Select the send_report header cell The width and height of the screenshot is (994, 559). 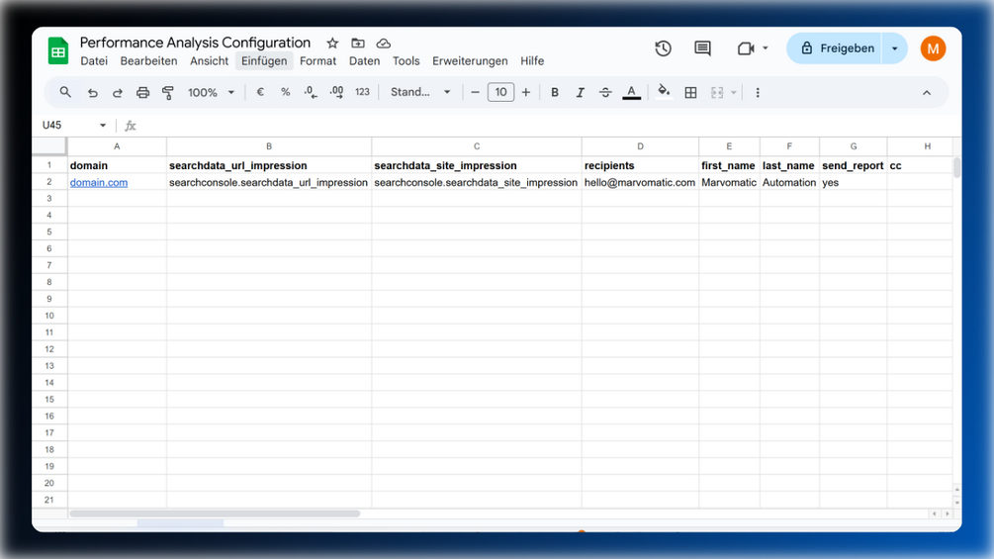point(854,165)
